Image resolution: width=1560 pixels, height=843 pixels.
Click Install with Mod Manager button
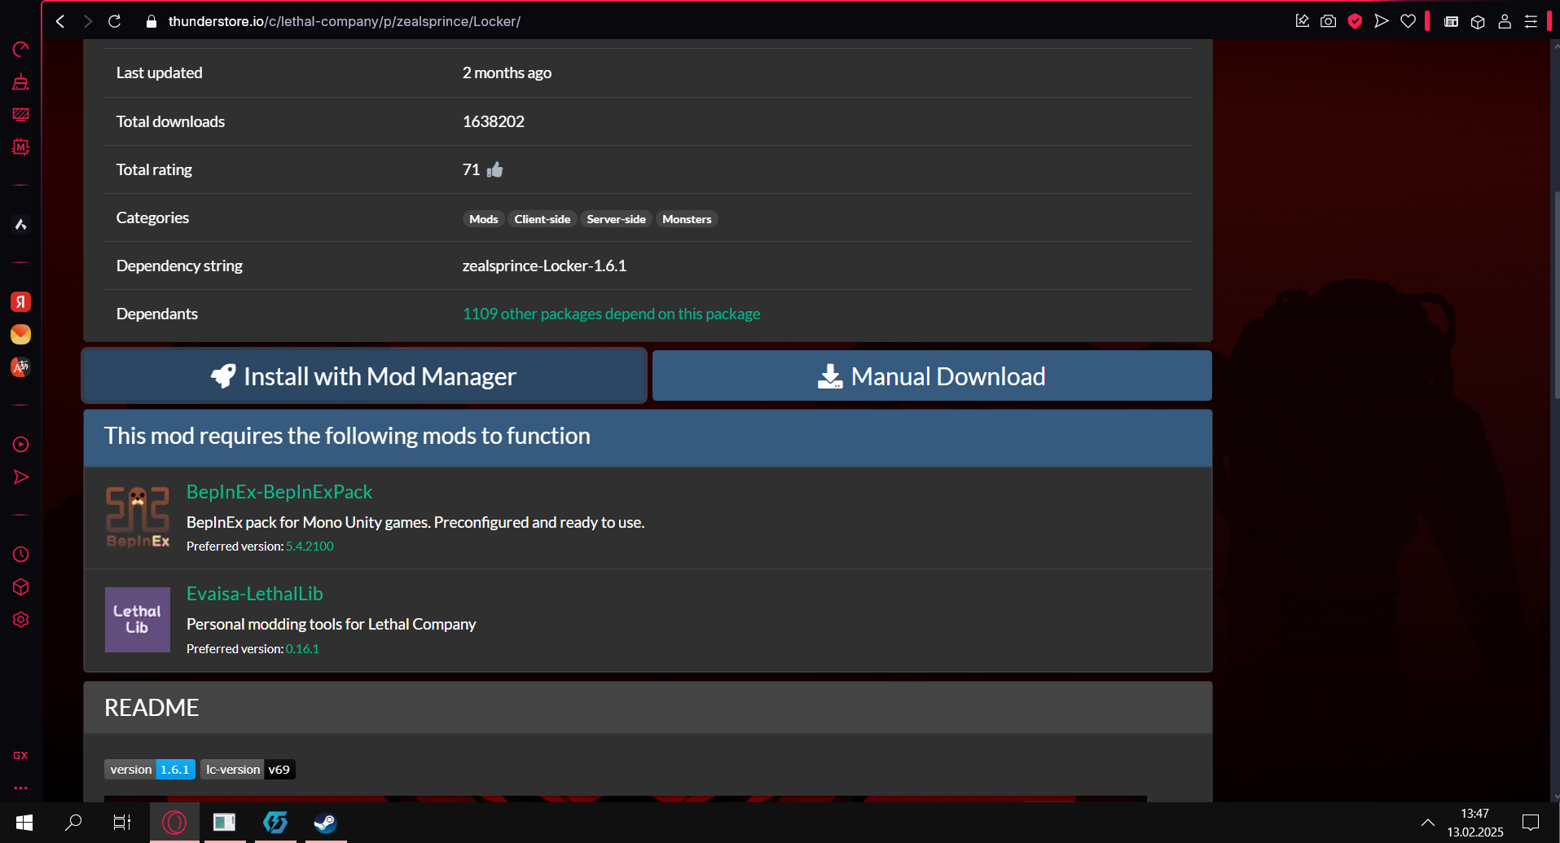coord(365,375)
